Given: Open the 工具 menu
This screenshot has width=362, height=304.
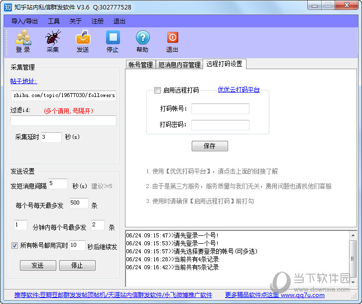Looking at the screenshot, I should point(54,21).
